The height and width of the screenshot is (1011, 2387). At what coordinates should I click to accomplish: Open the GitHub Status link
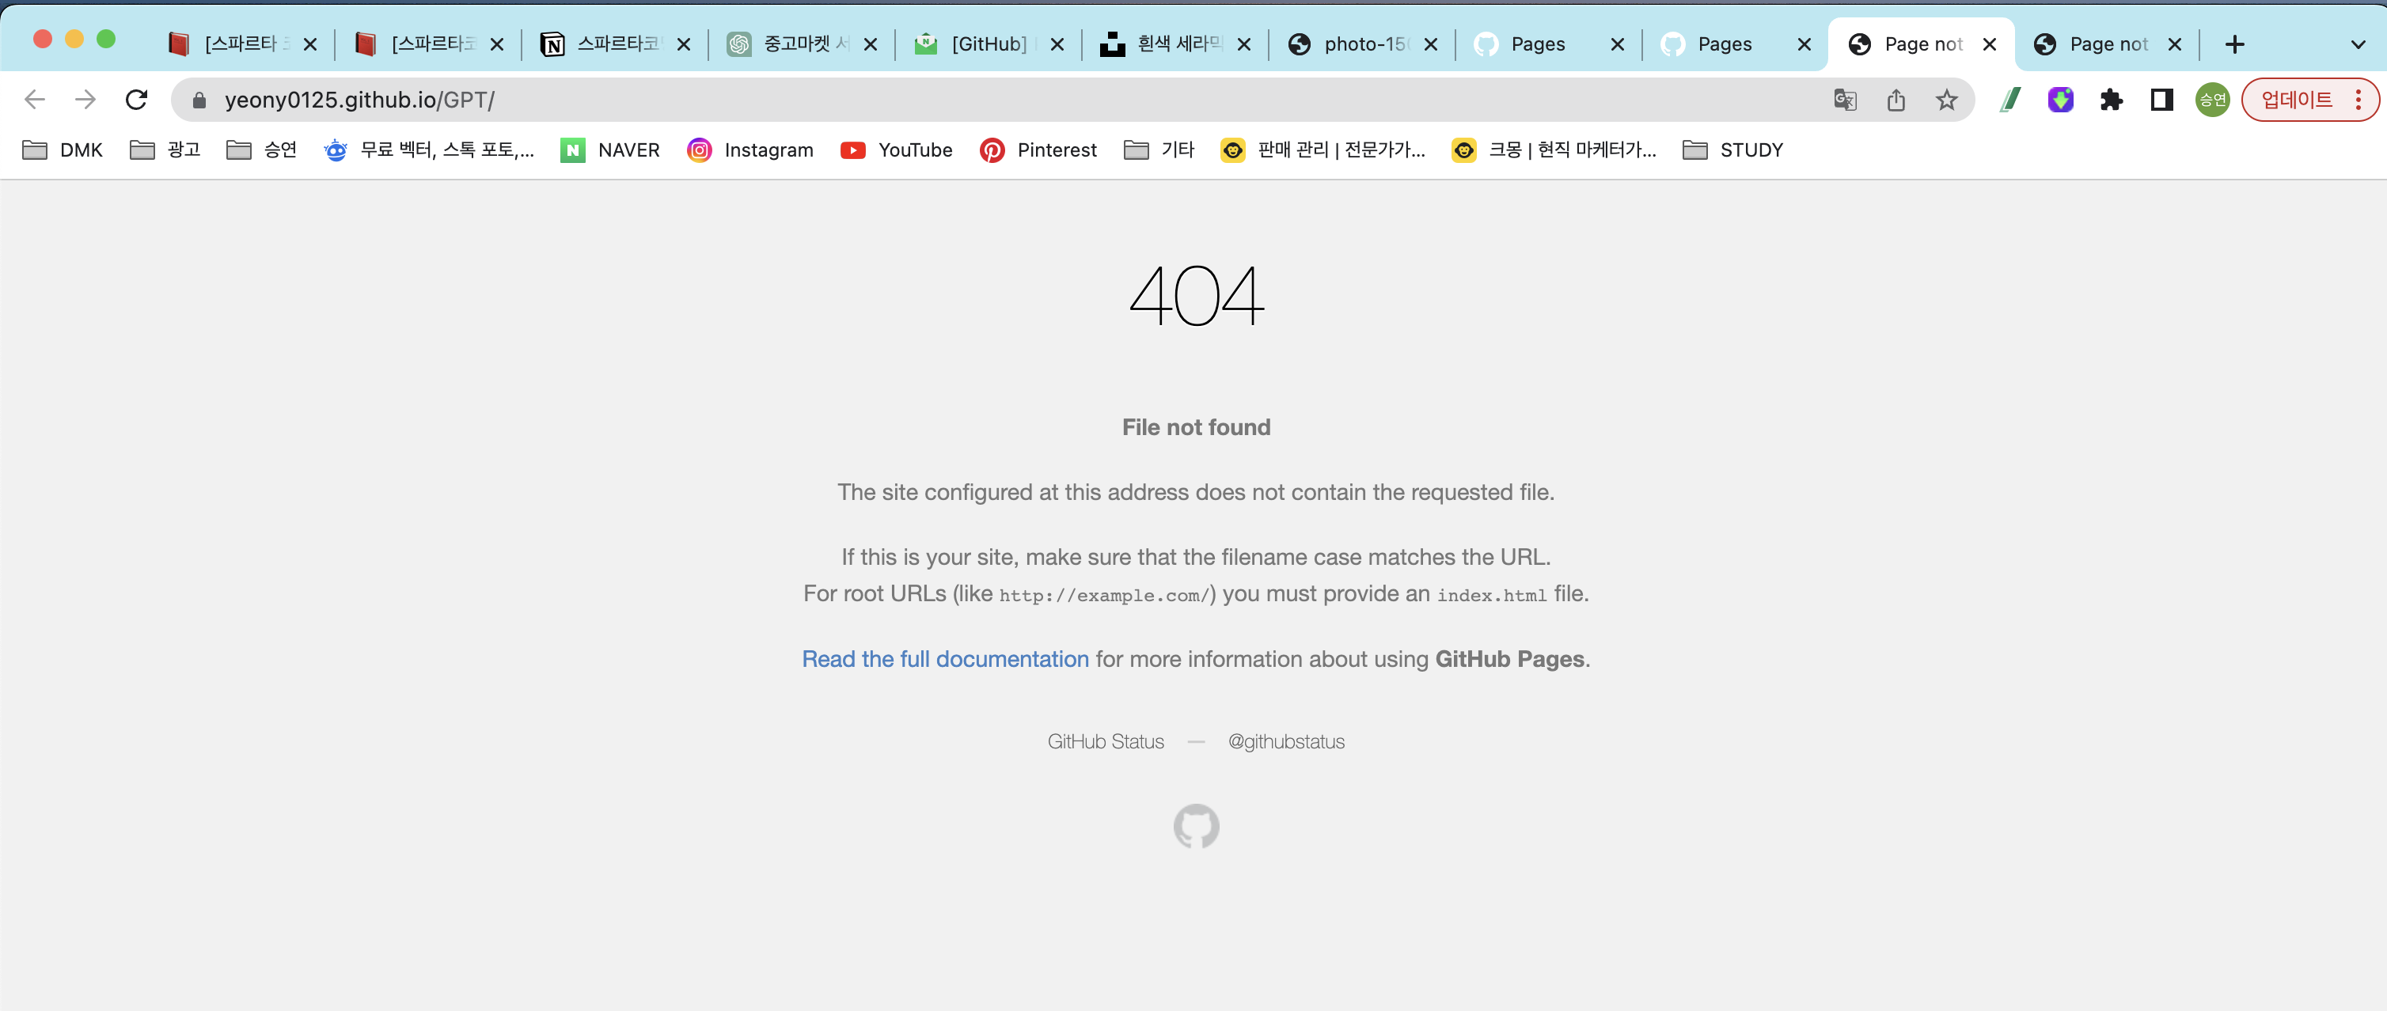click(x=1106, y=741)
